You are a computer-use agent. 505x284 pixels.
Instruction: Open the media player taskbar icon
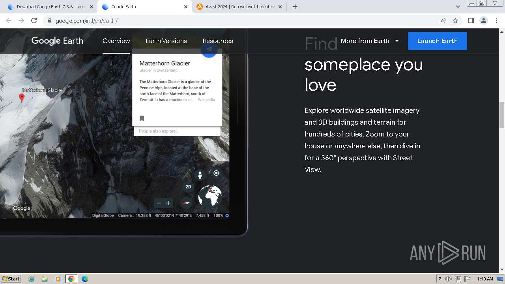(x=58, y=279)
